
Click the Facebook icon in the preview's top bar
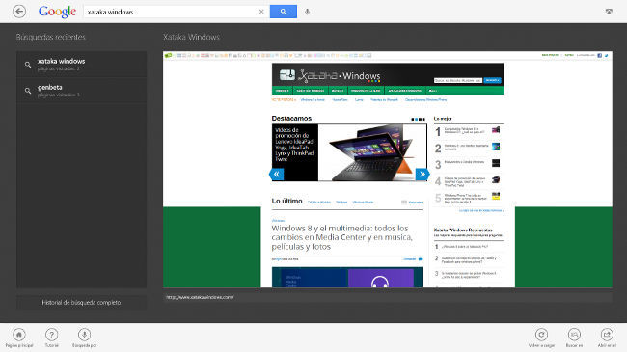click(x=599, y=55)
